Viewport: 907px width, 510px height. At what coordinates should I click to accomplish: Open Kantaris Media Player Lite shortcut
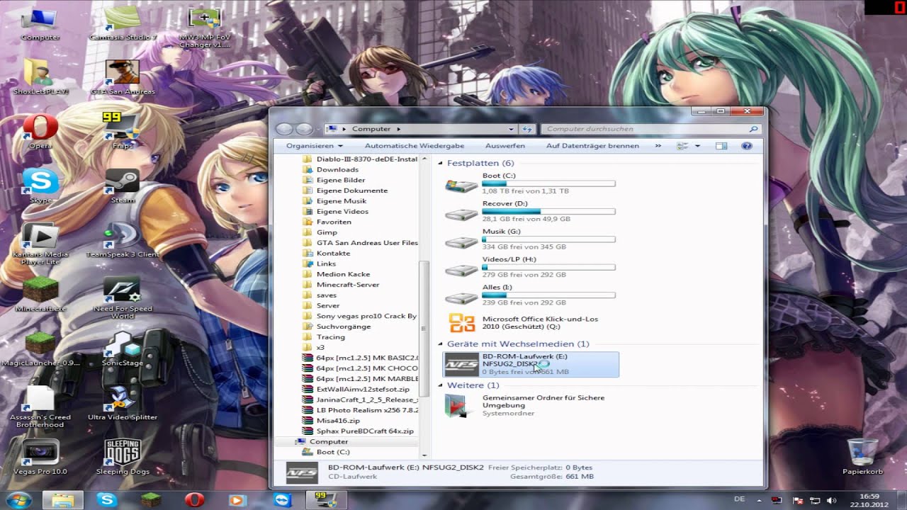point(40,244)
